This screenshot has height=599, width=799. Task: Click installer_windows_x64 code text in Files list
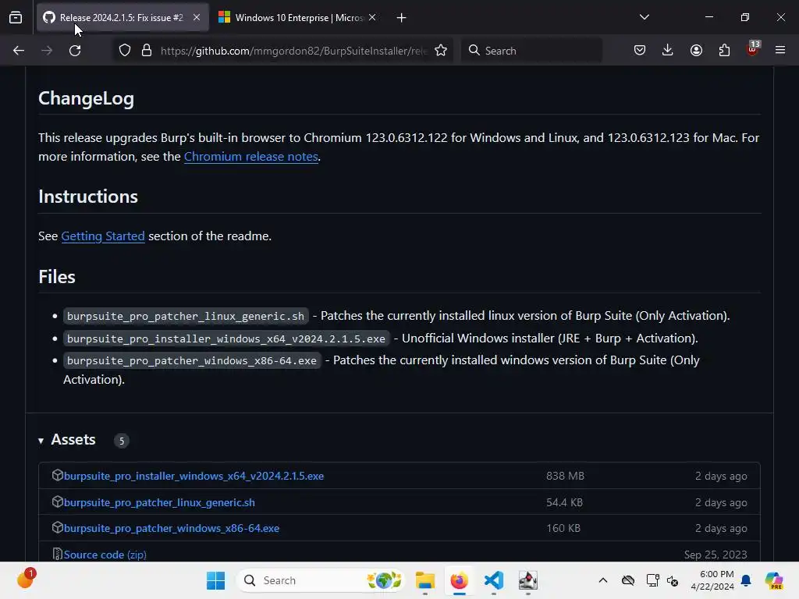point(225,338)
